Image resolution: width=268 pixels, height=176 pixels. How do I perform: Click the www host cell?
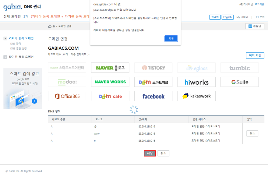97,134
